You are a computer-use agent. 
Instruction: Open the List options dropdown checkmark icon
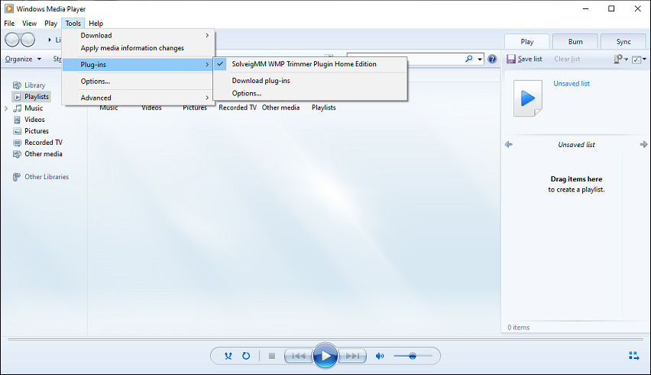point(639,59)
